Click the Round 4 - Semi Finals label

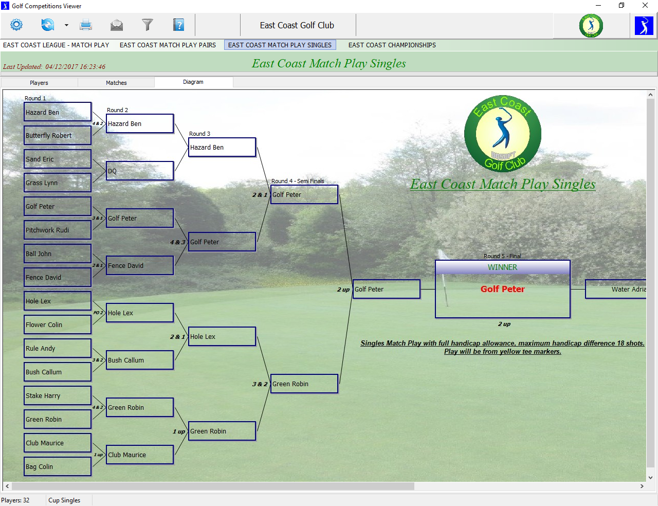298,181
